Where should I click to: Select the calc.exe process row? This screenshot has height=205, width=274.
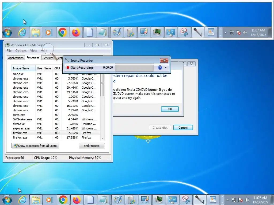[x=56, y=74]
